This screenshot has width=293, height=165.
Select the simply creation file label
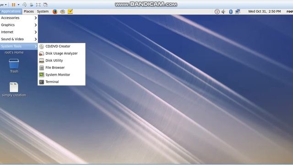tap(14, 95)
